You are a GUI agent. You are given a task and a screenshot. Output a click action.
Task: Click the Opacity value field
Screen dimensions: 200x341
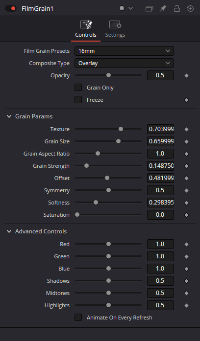160,75
